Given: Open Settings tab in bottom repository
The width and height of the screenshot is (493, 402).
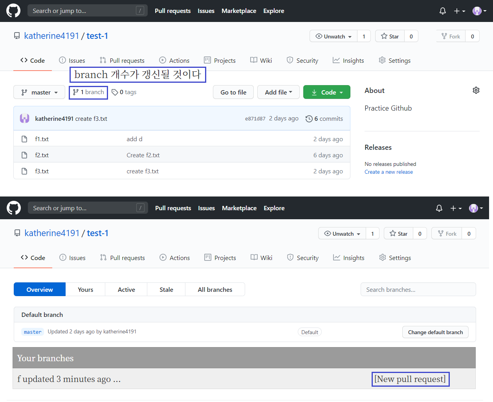Looking at the screenshot, I should 395,258.
